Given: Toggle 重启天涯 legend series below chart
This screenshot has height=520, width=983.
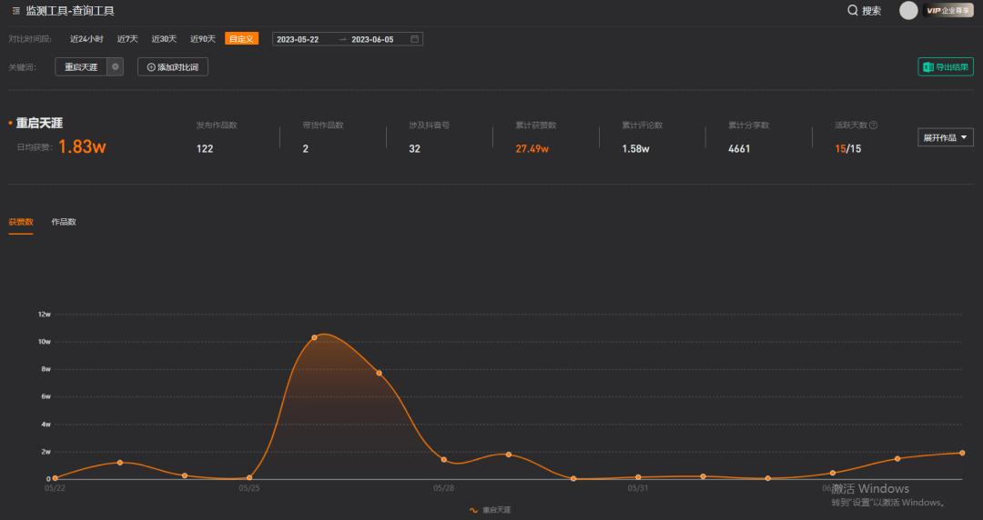Looking at the screenshot, I should (491, 510).
